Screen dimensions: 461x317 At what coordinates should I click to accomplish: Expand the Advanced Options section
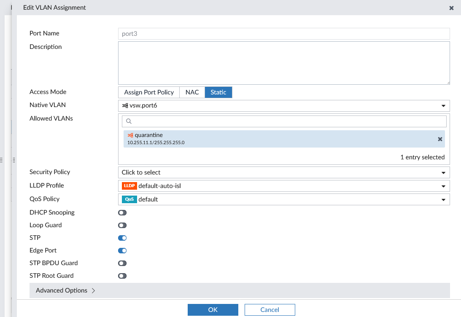(62, 290)
